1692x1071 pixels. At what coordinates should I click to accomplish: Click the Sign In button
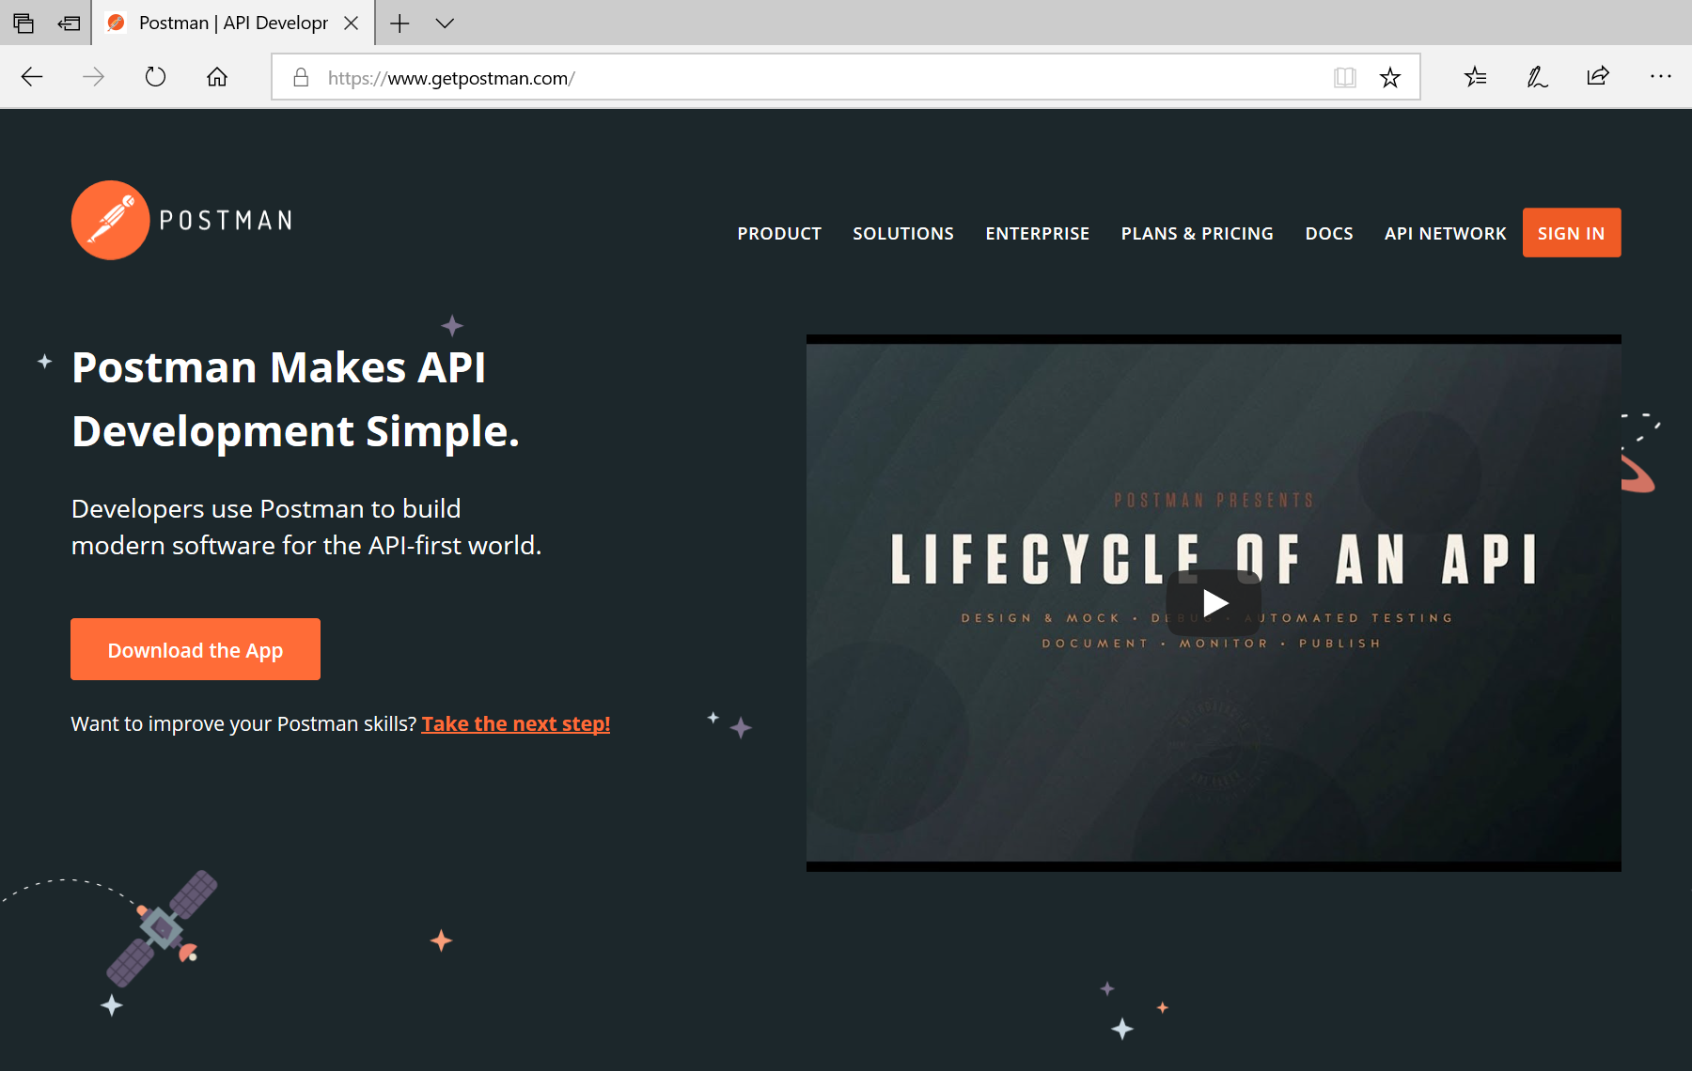point(1571,233)
